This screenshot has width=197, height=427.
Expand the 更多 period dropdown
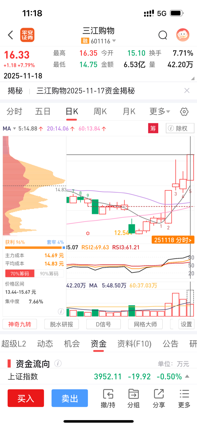160,111
